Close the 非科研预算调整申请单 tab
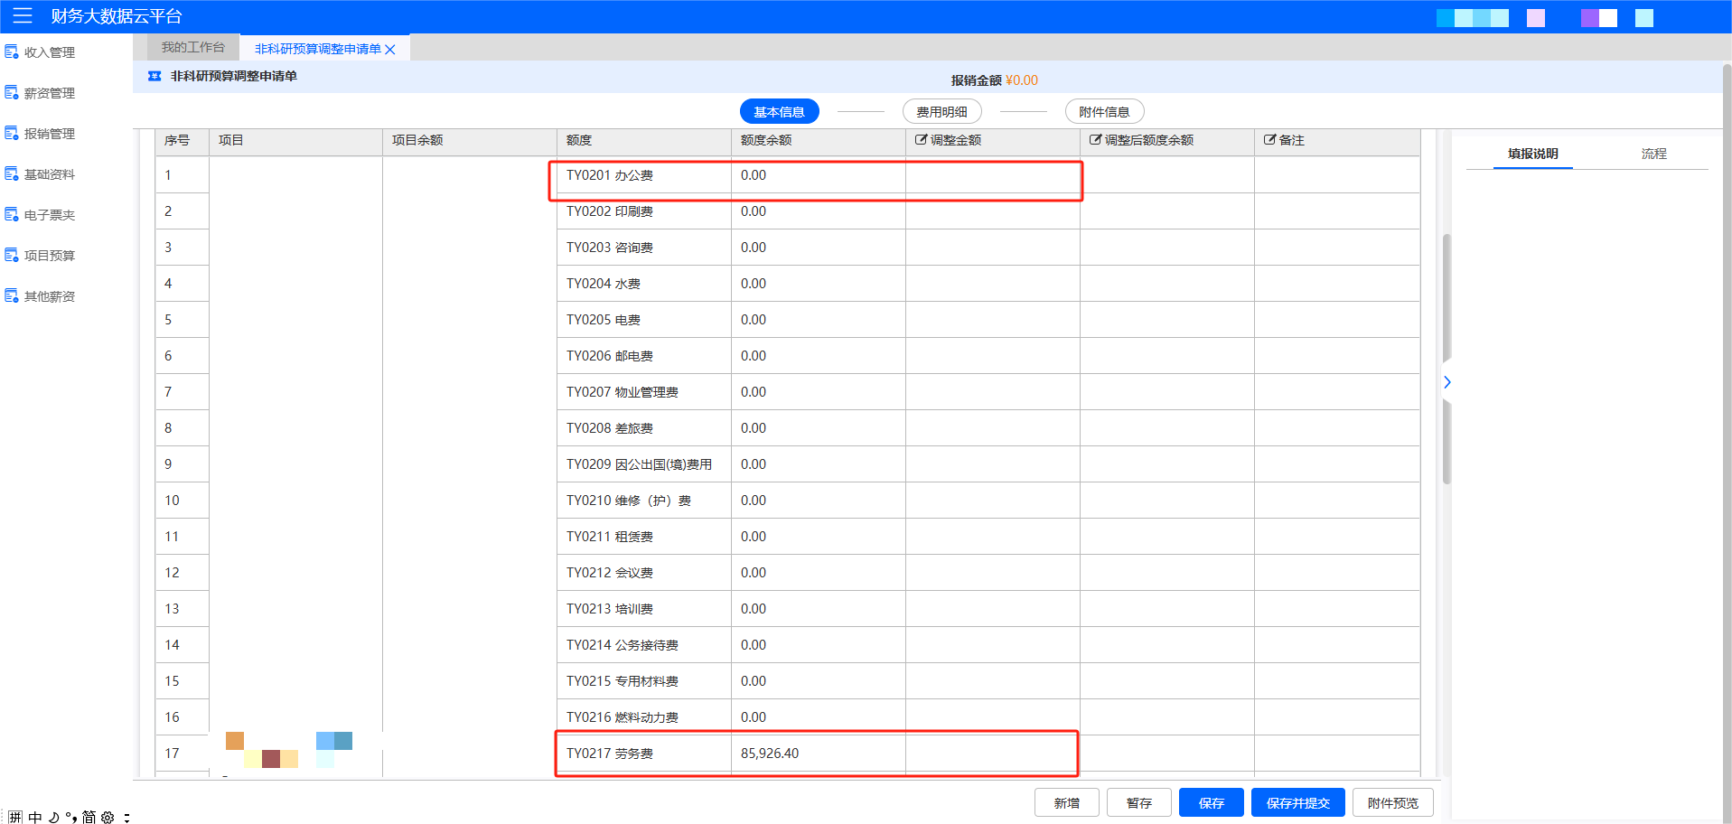 coord(390,50)
